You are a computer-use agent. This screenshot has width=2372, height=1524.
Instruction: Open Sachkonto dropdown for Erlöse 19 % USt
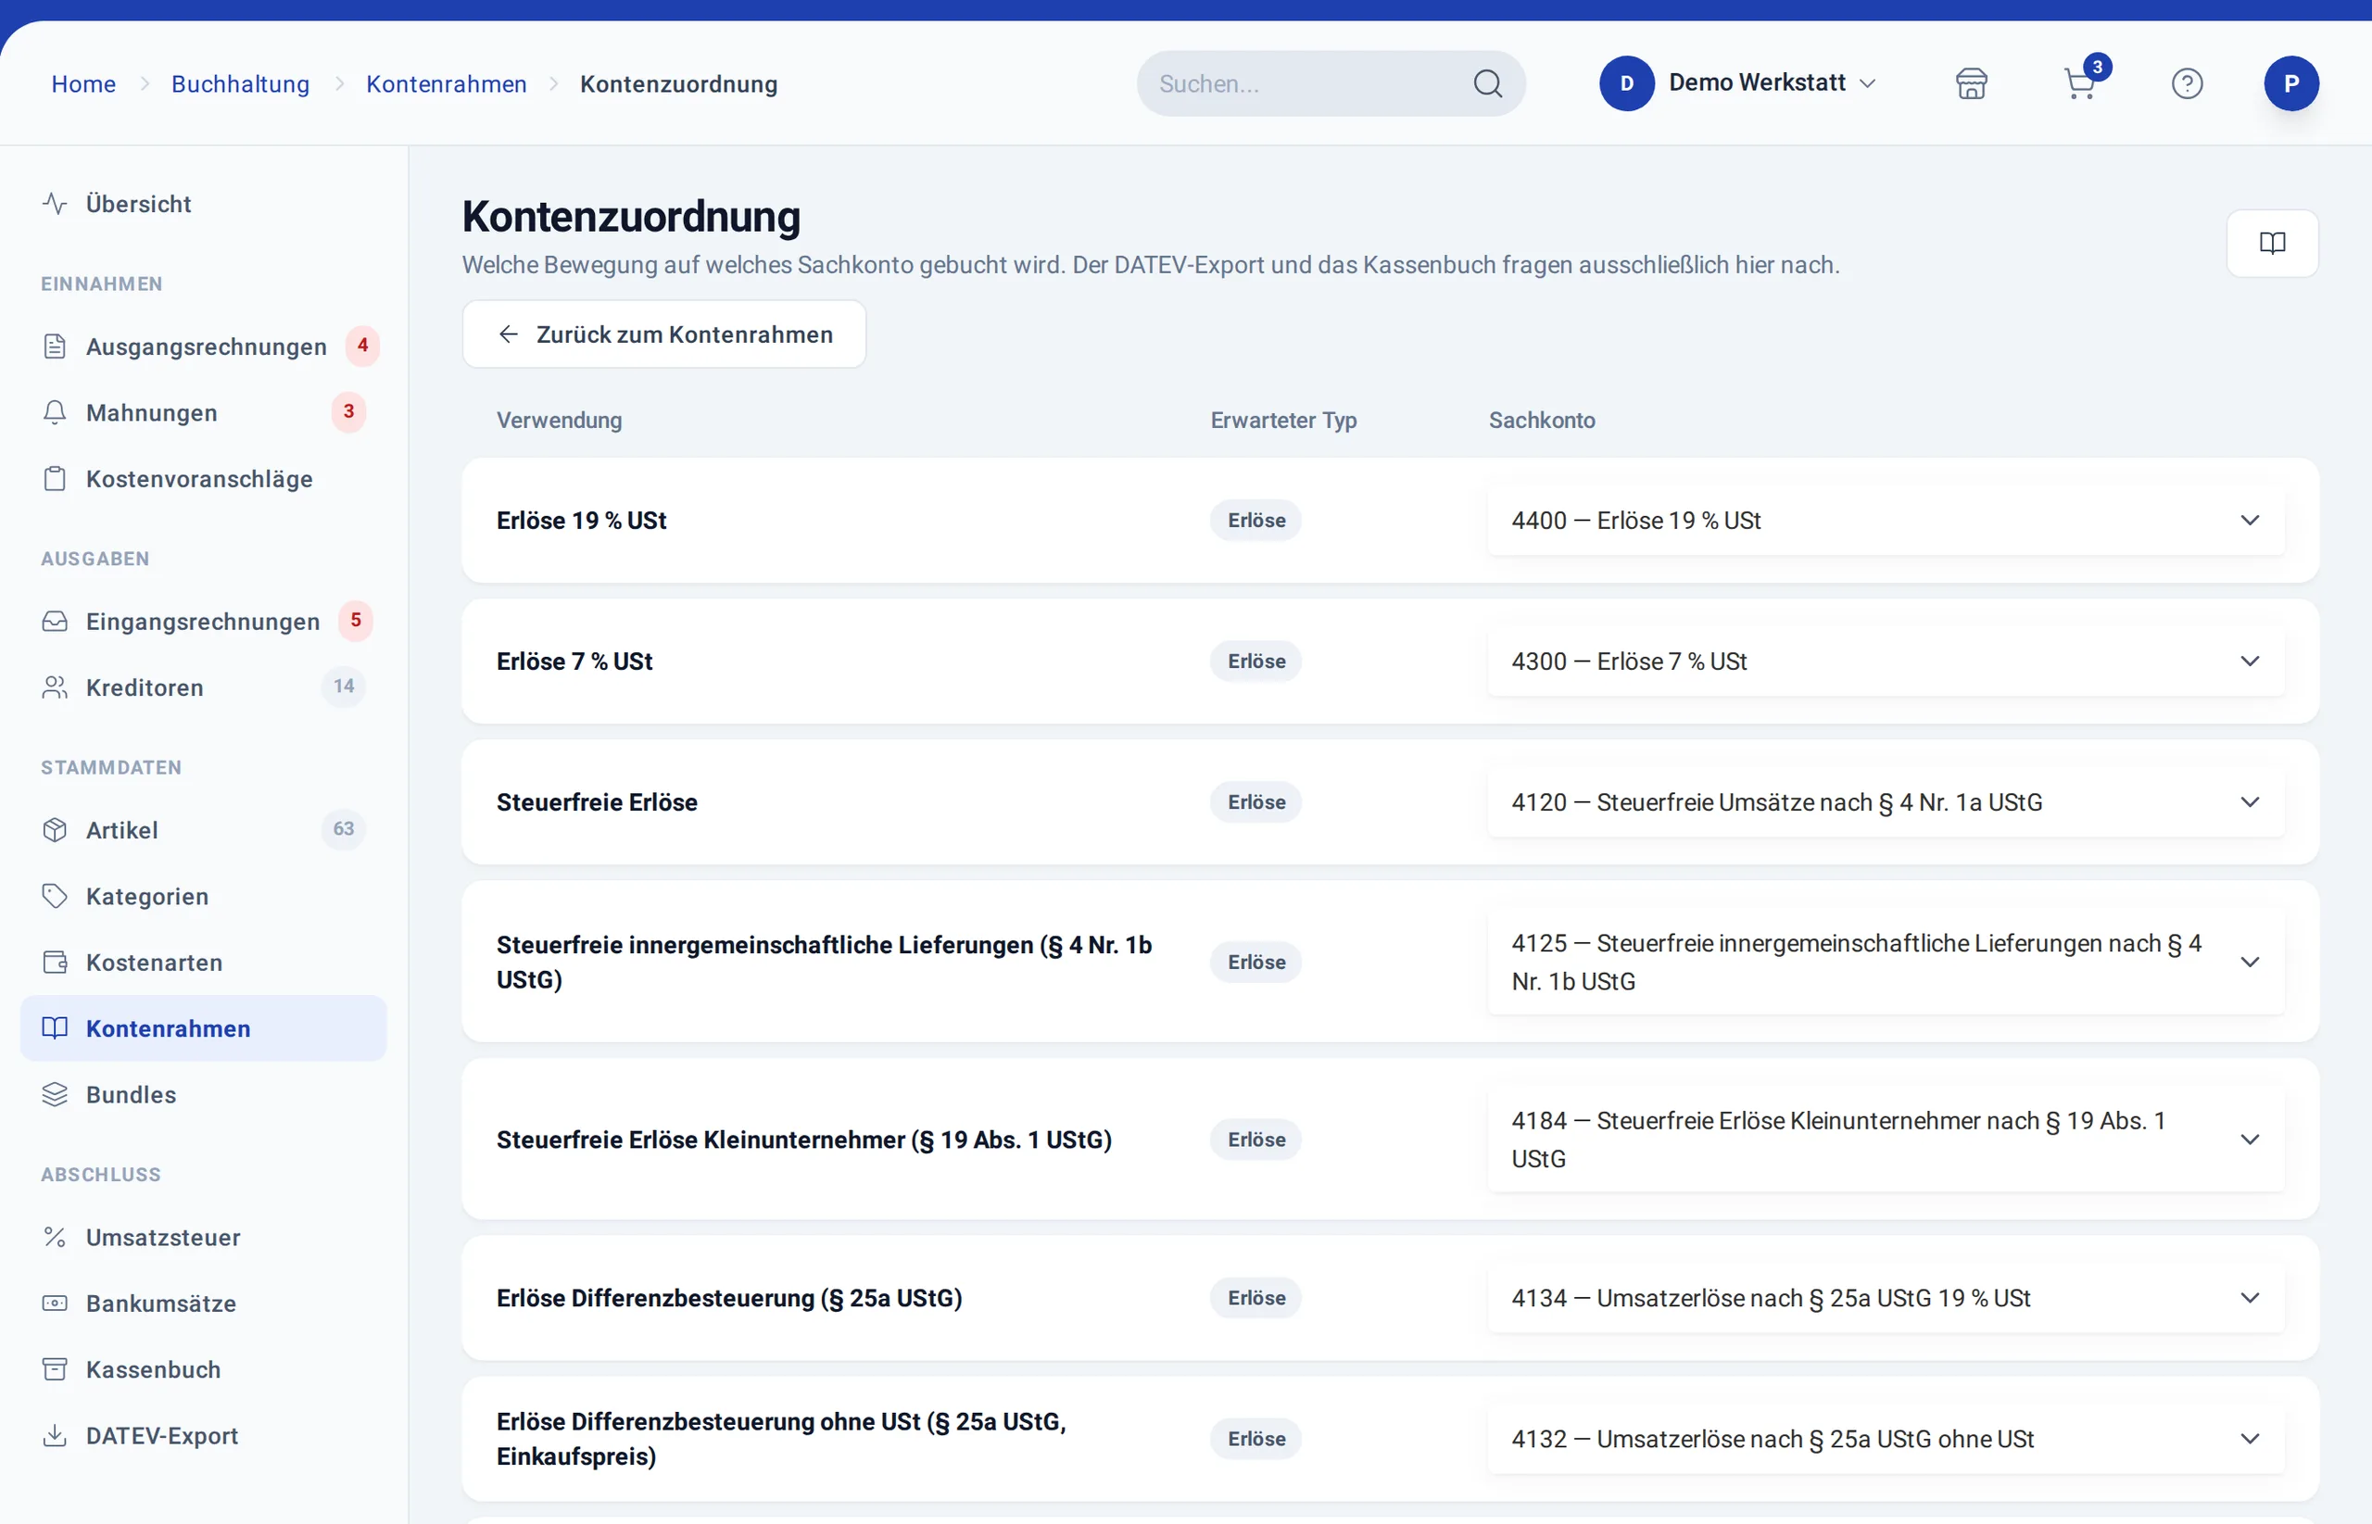click(1886, 520)
